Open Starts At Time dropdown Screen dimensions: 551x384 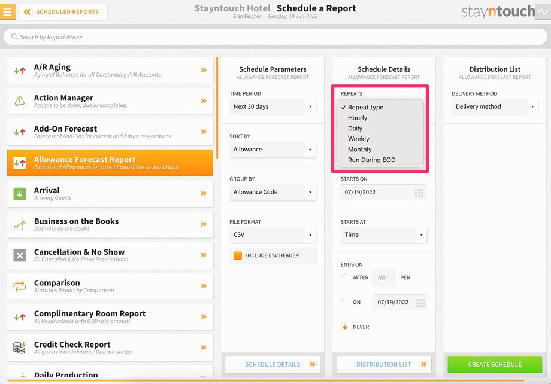click(x=384, y=235)
